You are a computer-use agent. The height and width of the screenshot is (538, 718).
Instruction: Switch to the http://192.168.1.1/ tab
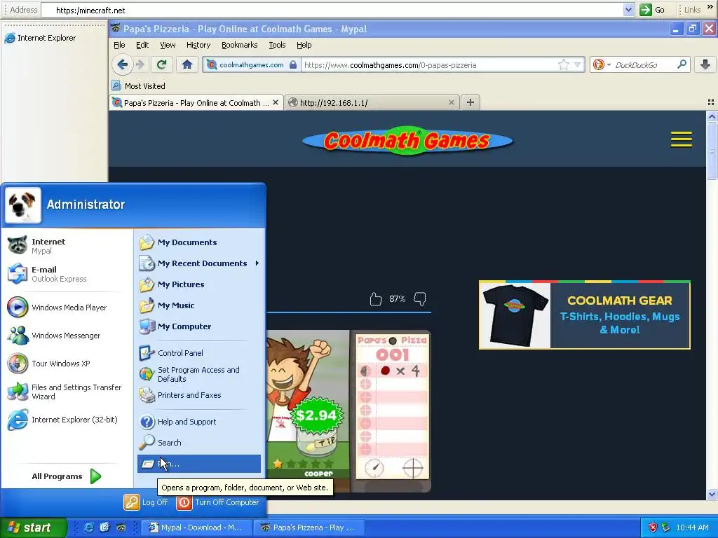[x=372, y=102]
